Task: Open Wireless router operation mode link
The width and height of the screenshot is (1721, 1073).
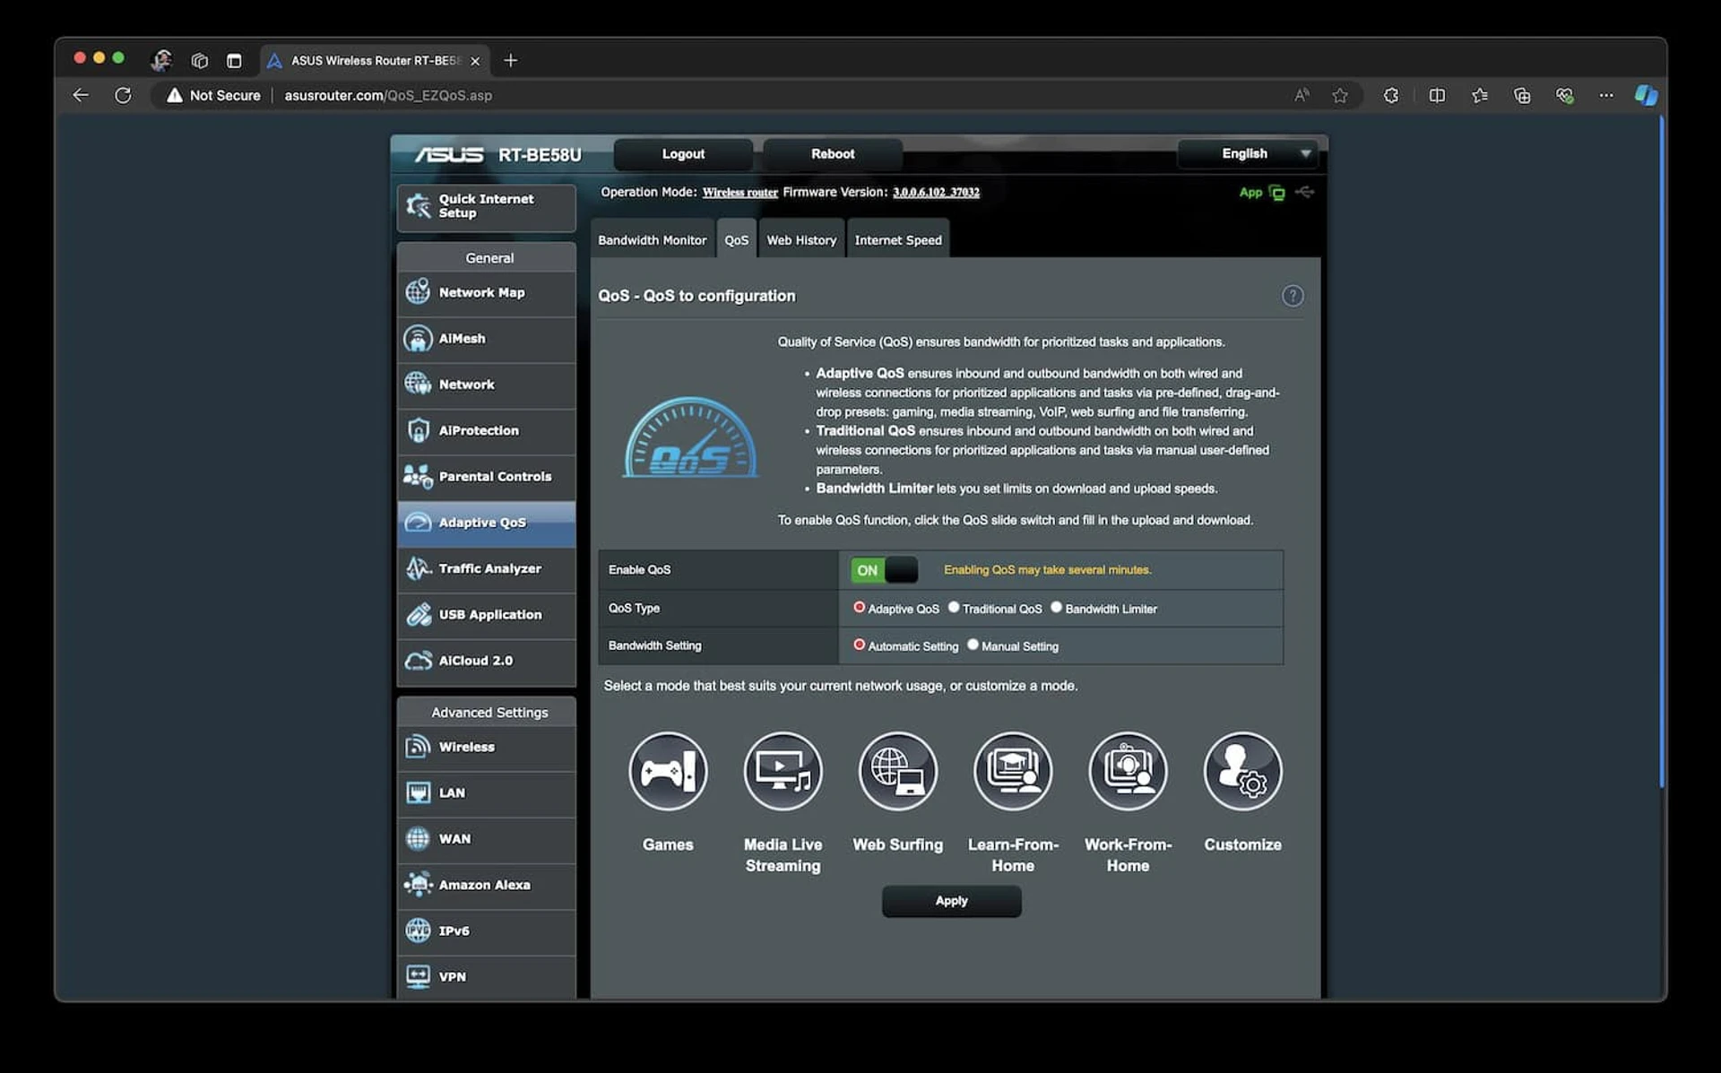Action: point(739,193)
